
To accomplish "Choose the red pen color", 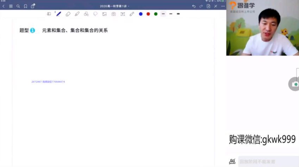I will click(148, 14).
